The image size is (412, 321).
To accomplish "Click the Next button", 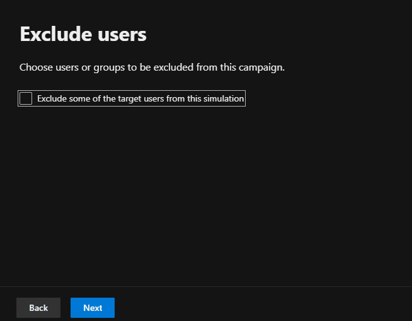I will pos(93,308).
